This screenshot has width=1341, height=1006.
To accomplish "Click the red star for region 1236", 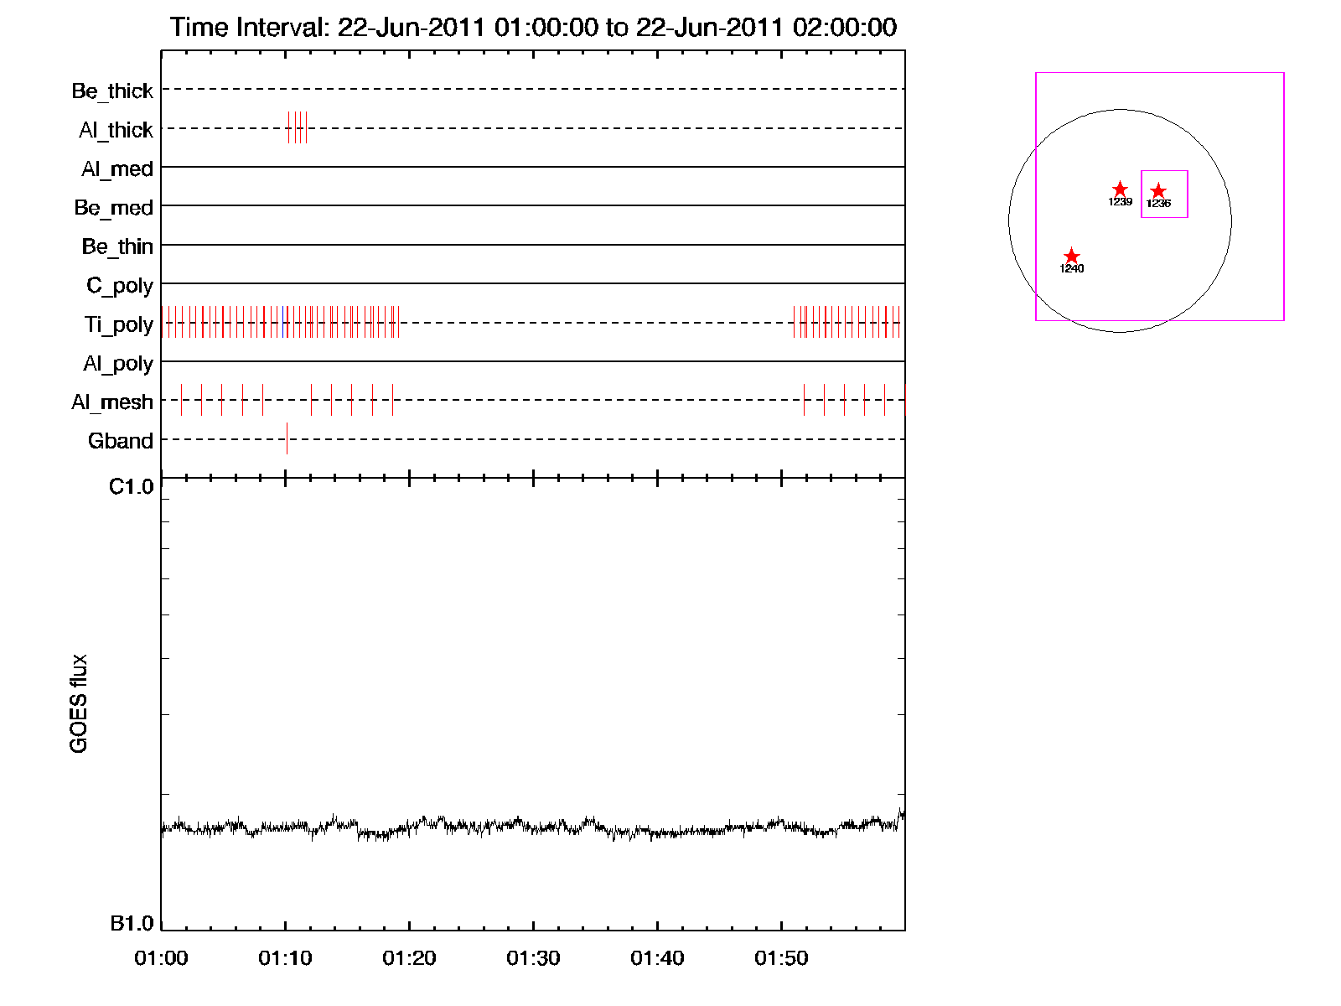I will click(x=1157, y=191).
